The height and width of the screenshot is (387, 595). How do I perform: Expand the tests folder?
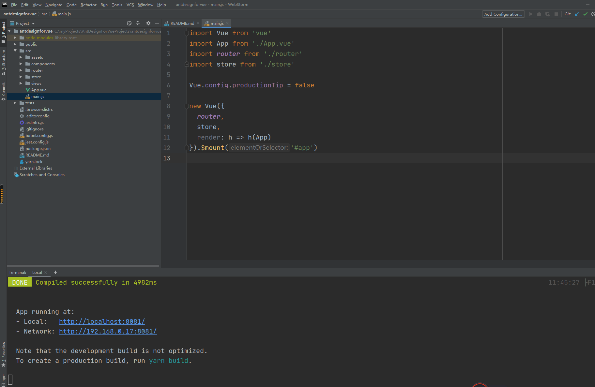pos(15,103)
